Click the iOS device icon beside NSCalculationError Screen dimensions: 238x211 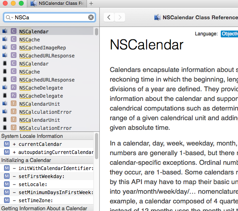pos(5,127)
